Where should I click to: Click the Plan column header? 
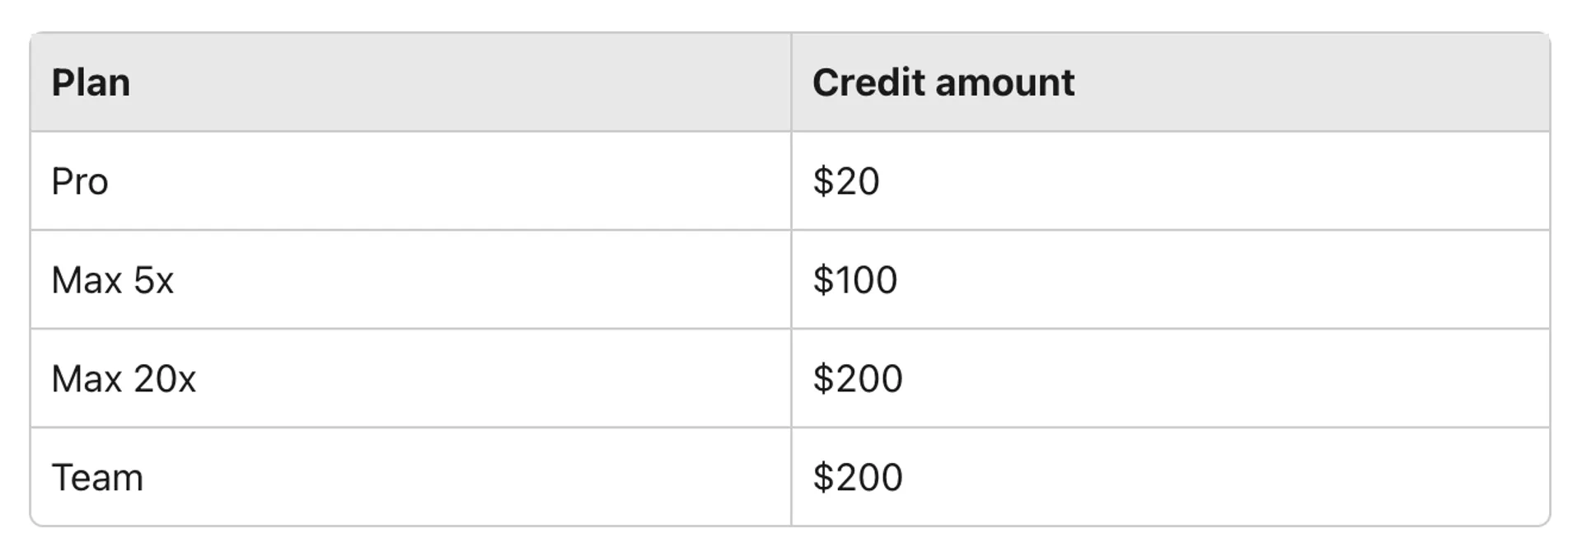pyautogui.click(x=91, y=82)
